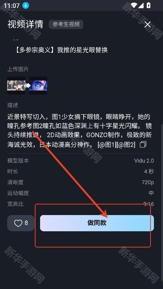Tap the 4 秒 duration value
The height and width of the screenshot is (289, 163).
pos(149,172)
